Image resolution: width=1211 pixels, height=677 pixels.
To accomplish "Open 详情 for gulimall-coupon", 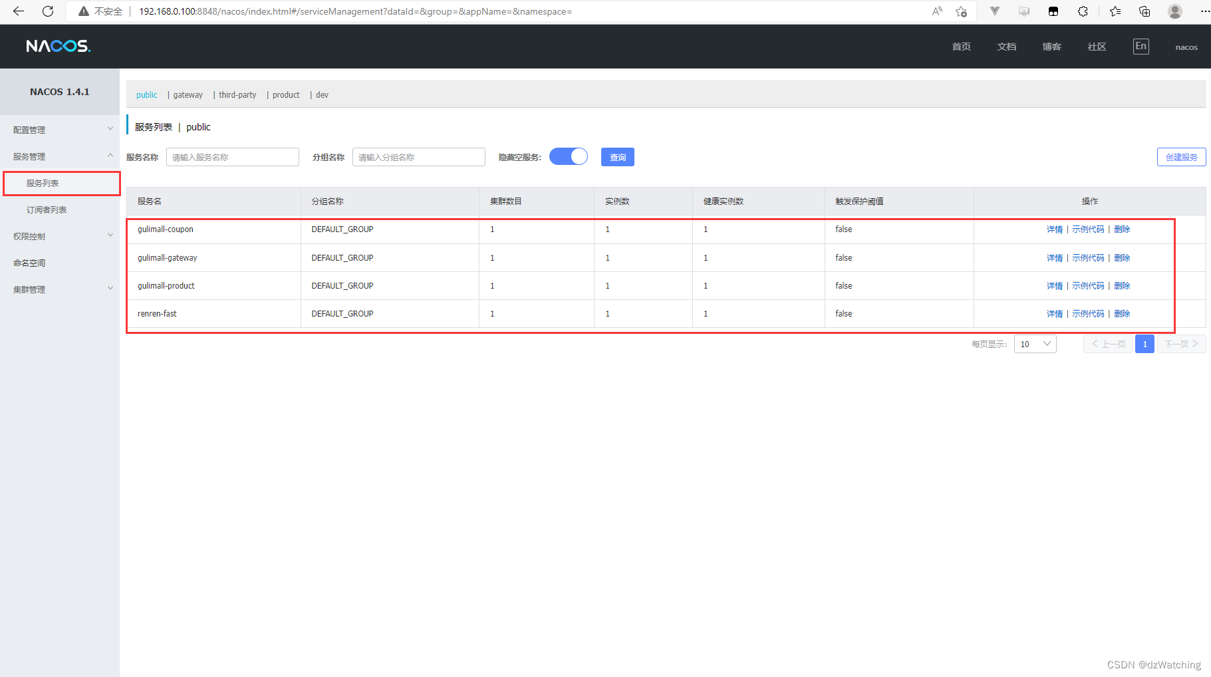I will point(1055,229).
